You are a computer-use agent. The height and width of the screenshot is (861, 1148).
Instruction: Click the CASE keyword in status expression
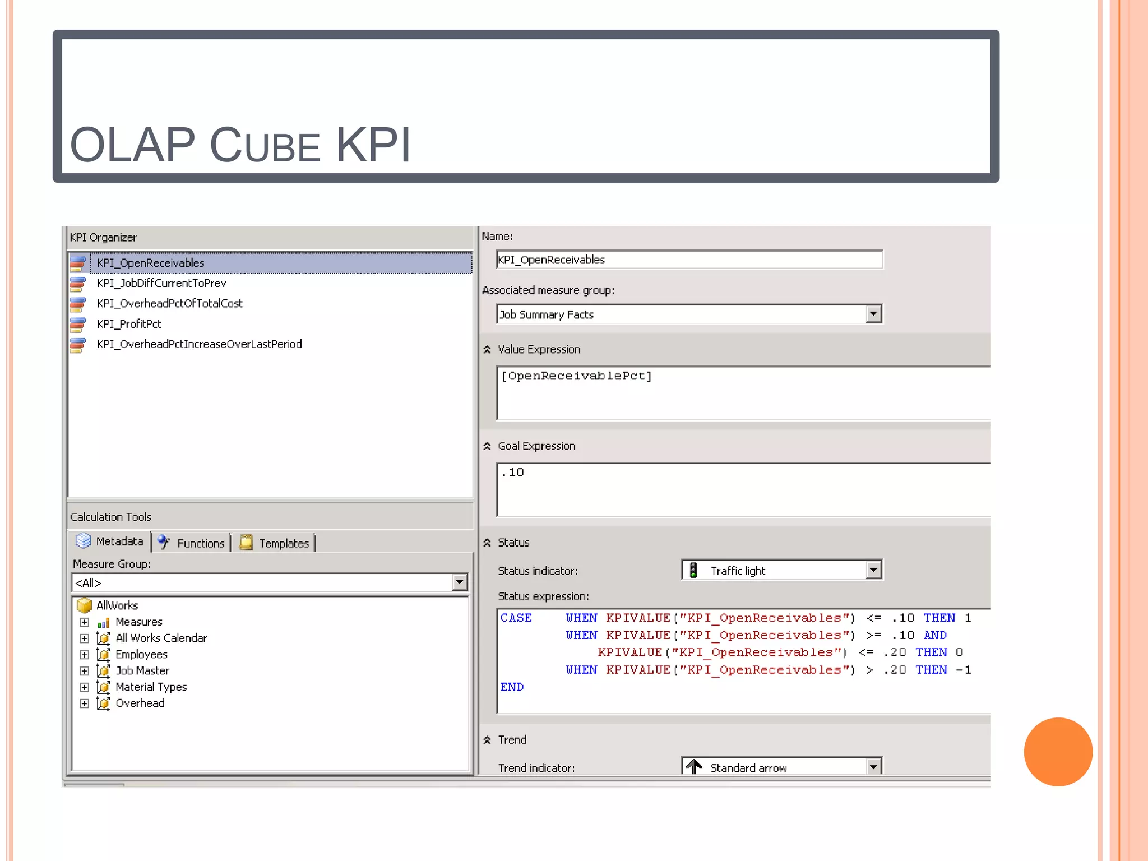(516, 618)
